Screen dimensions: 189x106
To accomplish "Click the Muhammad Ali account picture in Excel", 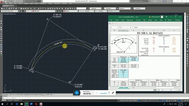I will click(x=162, y=17).
